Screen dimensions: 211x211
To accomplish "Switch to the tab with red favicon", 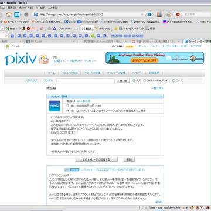I will (155, 42).
